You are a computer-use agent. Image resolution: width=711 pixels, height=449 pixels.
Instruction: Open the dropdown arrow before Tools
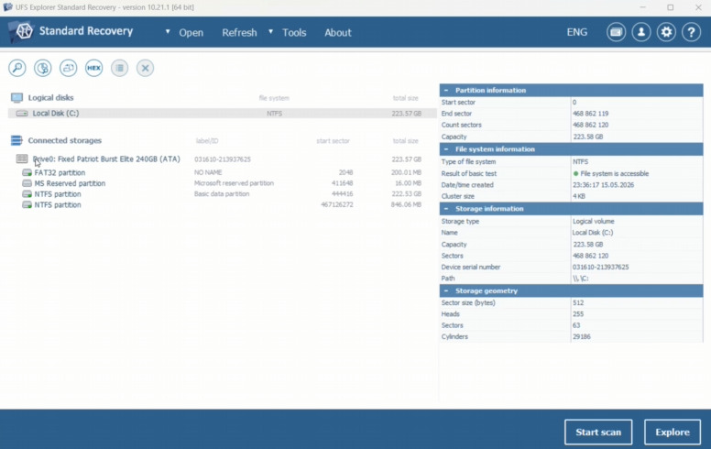(270, 32)
